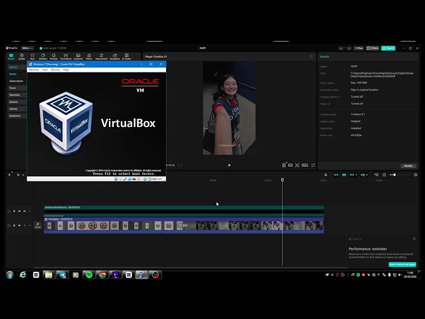Select Subprojects in the media sidebar
This screenshot has width=425, height=319.
17,81
